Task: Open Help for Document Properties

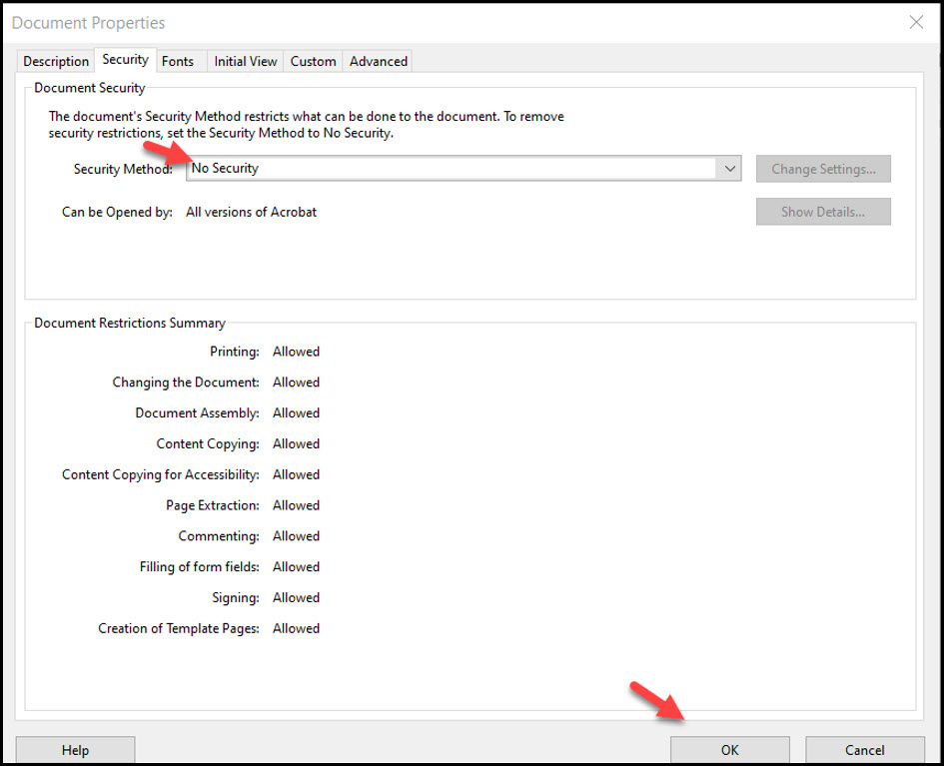Action: pyautogui.click(x=75, y=749)
